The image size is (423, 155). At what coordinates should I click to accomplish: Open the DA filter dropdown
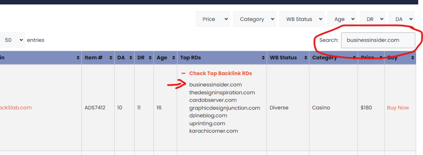[401, 19]
